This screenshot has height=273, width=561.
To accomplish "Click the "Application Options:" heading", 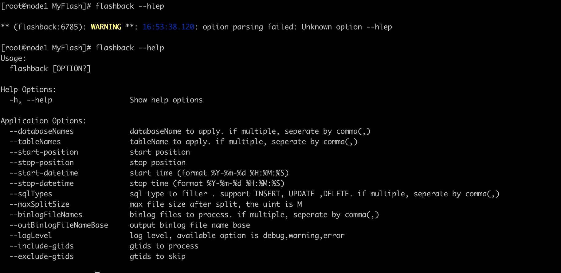I will tap(43, 121).
